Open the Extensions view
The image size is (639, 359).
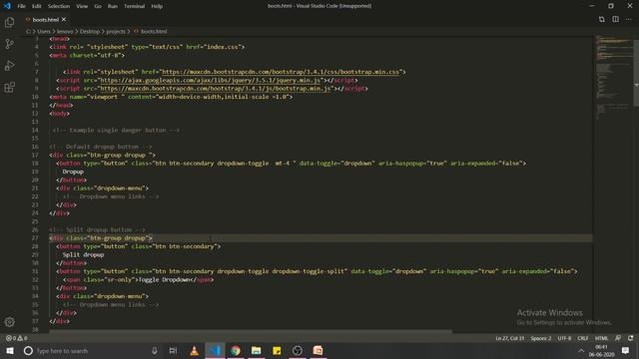(x=9, y=87)
